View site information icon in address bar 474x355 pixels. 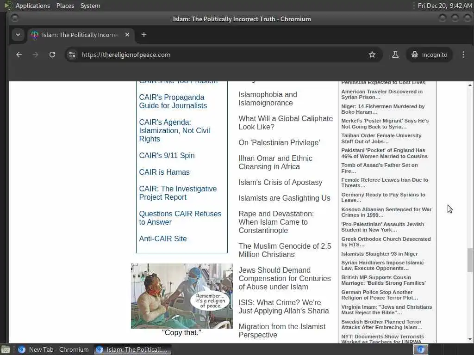pyautogui.click(x=72, y=55)
